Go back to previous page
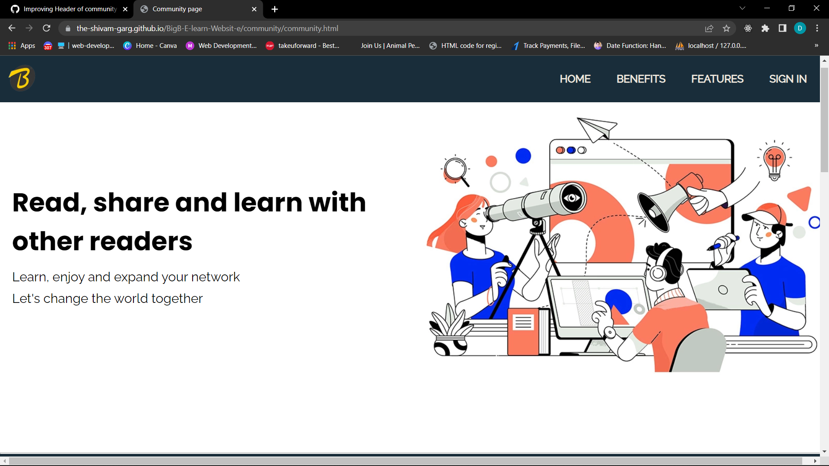The width and height of the screenshot is (829, 466). 12,28
